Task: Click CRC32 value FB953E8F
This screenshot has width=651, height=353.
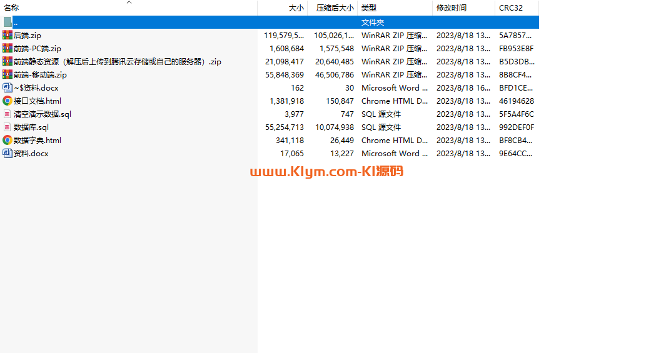Action: point(516,49)
